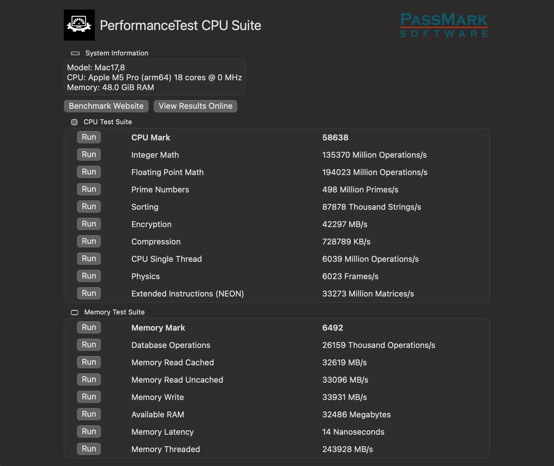
Task: Open View Results Online
Action: (x=195, y=106)
